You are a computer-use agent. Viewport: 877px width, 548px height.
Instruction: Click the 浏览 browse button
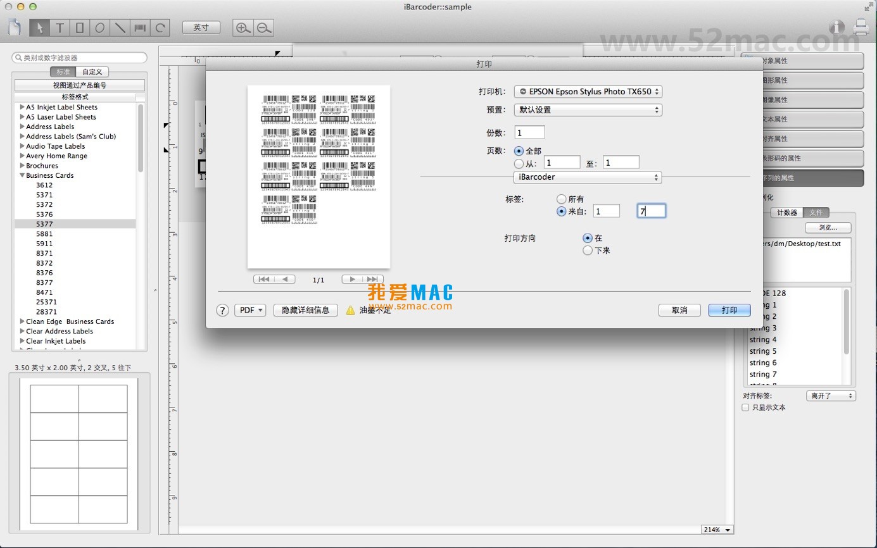pyautogui.click(x=828, y=227)
